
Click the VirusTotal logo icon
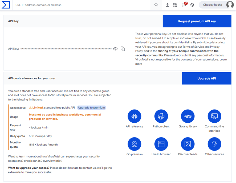click(6, 5)
